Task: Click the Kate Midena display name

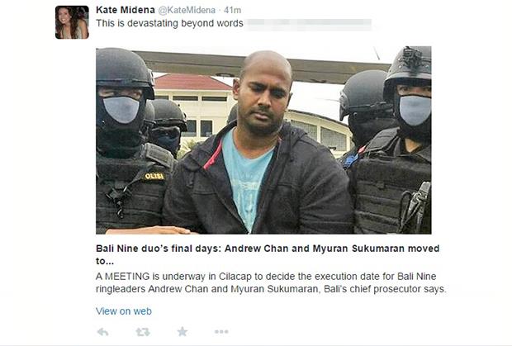Action: click(125, 10)
